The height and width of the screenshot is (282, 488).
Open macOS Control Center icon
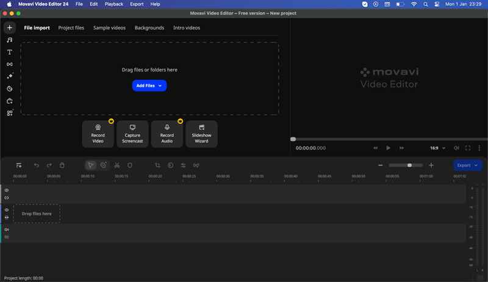[x=437, y=4]
